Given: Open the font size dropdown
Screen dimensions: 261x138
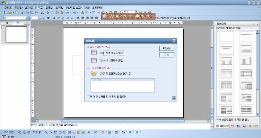Looking at the screenshot, I should pyautogui.click(x=40, y=18).
